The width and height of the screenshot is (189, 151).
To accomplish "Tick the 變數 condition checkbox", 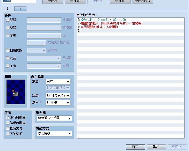I will coord(8,35).
